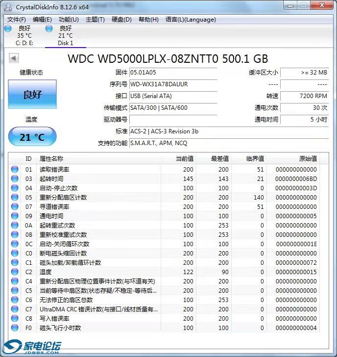Click status orb for C1 磁头加载/卸载循环计数
Screen dimensions: 337x357
pyautogui.click(x=15, y=262)
